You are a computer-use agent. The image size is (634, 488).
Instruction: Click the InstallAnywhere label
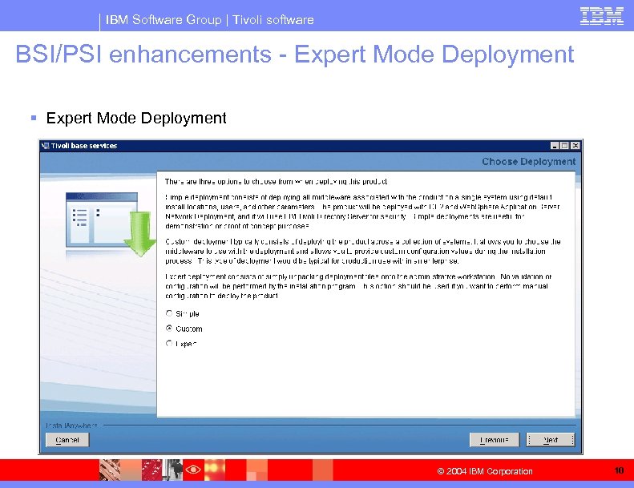coord(71,425)
